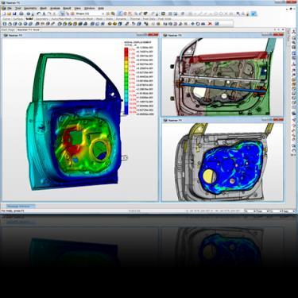Open the Geometry menu
The image size is (298, 298).
[x=30, y=9]
